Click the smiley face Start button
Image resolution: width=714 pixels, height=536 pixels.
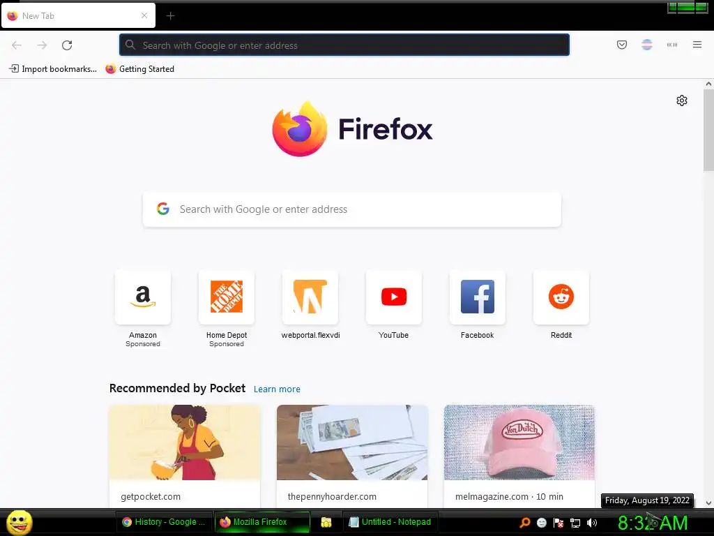(19, 522)
